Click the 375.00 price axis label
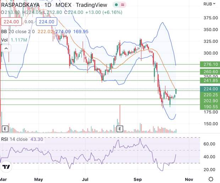This screenshot has width=220, height=183. tap(211, 18)
